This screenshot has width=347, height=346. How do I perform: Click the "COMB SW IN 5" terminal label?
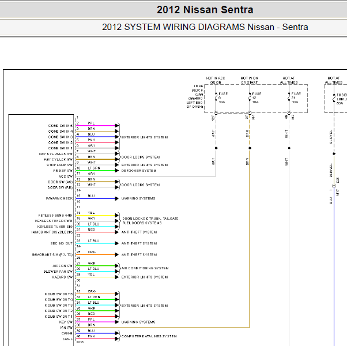pos(61,126)
